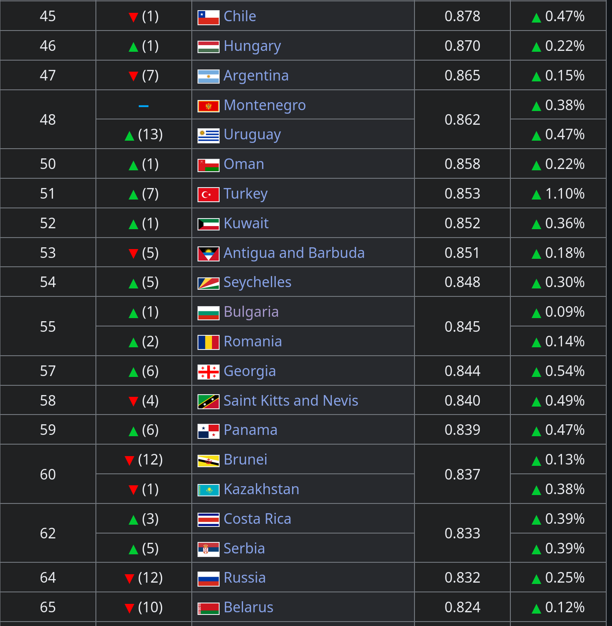This screenshot has width=612, height=626.
Task: Click the Costa Rica flag icon
Action: click(x=208, y=520)
